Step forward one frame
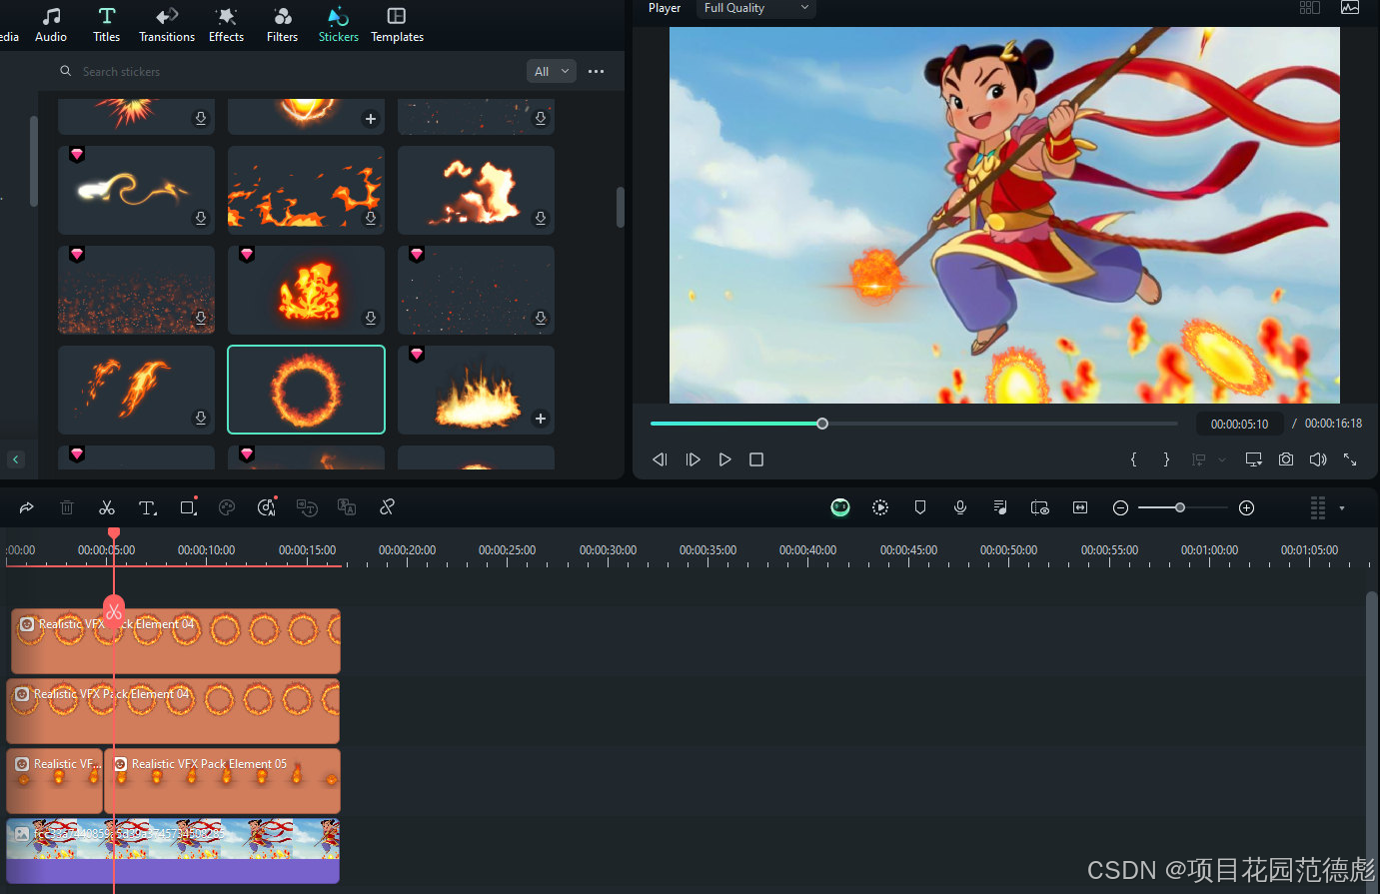 tap(692, 459)
